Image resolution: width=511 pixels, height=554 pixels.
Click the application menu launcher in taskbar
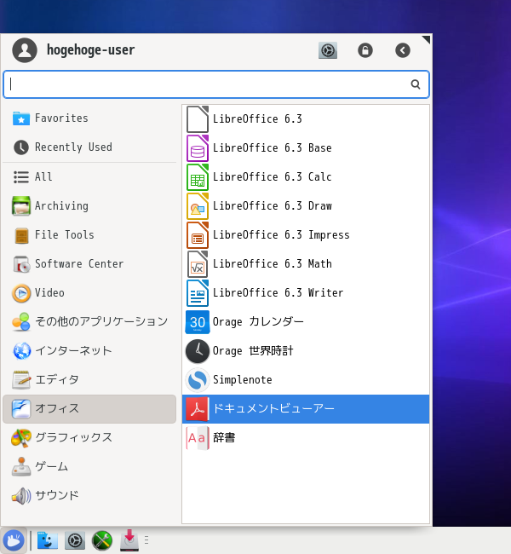[x=14, y=540]
